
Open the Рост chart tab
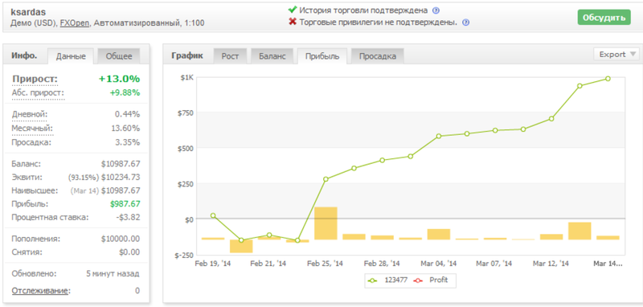pos(230,56)
